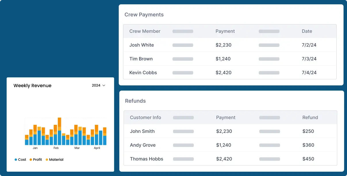Sort by Refund column header
The image size is (347, 176).
310,118
